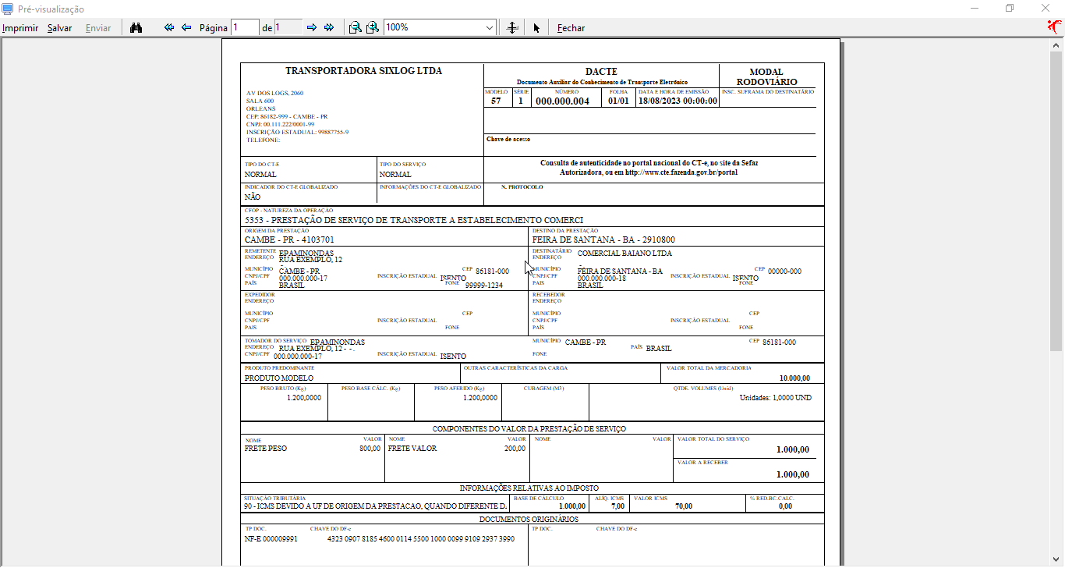Open the 100% zoom level dropdown

(x=490, y=27)
